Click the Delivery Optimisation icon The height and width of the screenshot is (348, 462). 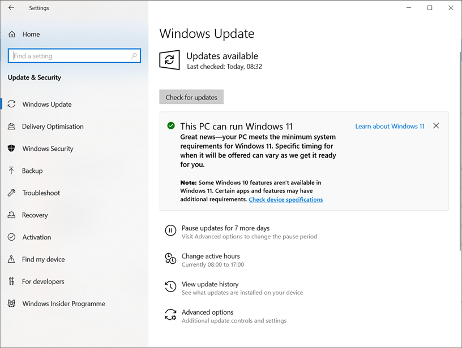pyautogui.click(x=11, y=127)
